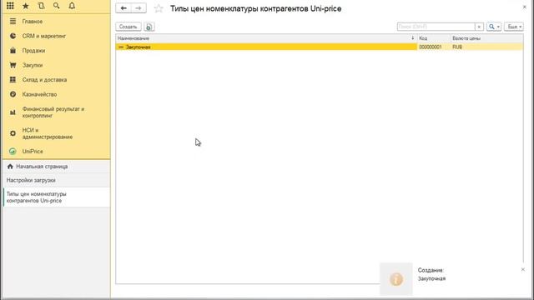Click the Закупочная link in notification
The width and height of the screenshot is (534, 300).
click(x=431, y=278)
